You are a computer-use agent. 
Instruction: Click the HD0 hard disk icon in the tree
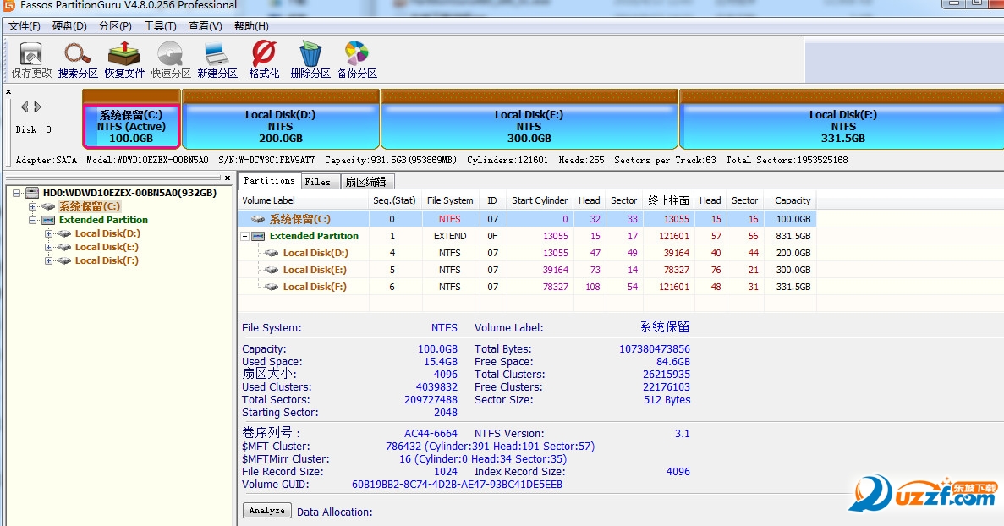point(32,193)
